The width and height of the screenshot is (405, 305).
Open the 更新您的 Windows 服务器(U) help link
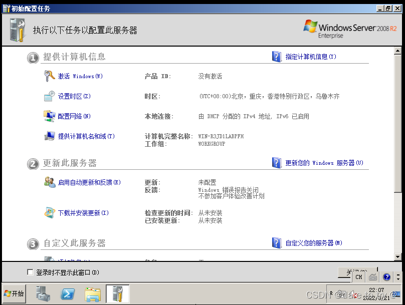(324, 163)
